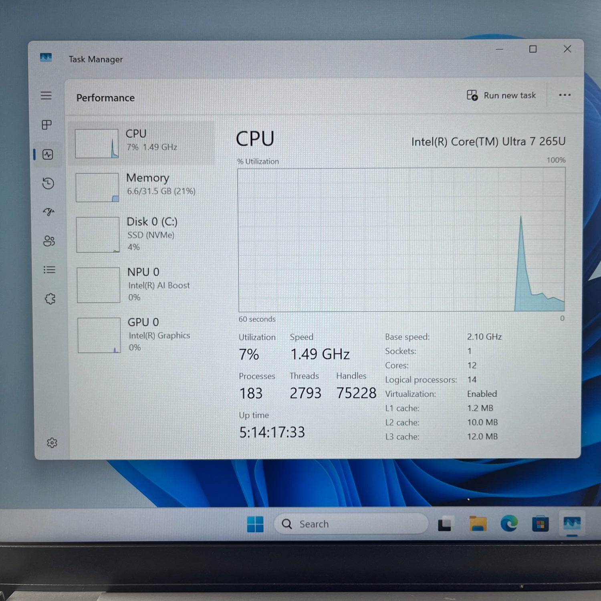Select NPU 0 Intel AI Boost item
The height and width of the screenshot is (601, 601).
tap(143, 285)
